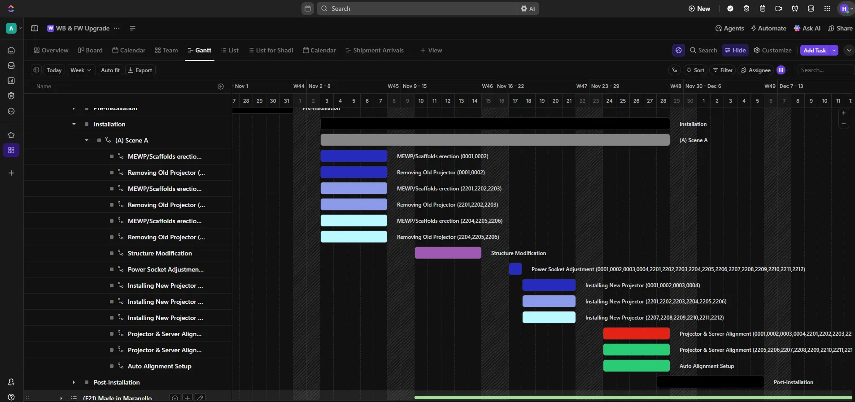
Task: Expand the Post-Installation task group
Action: tap(74, 382)
